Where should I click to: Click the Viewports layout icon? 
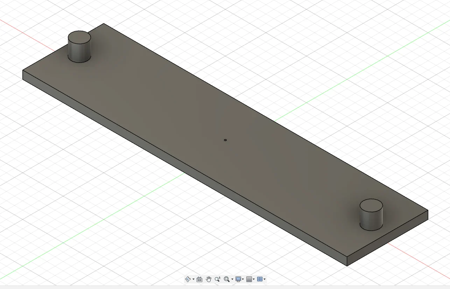tap(260, 279)
